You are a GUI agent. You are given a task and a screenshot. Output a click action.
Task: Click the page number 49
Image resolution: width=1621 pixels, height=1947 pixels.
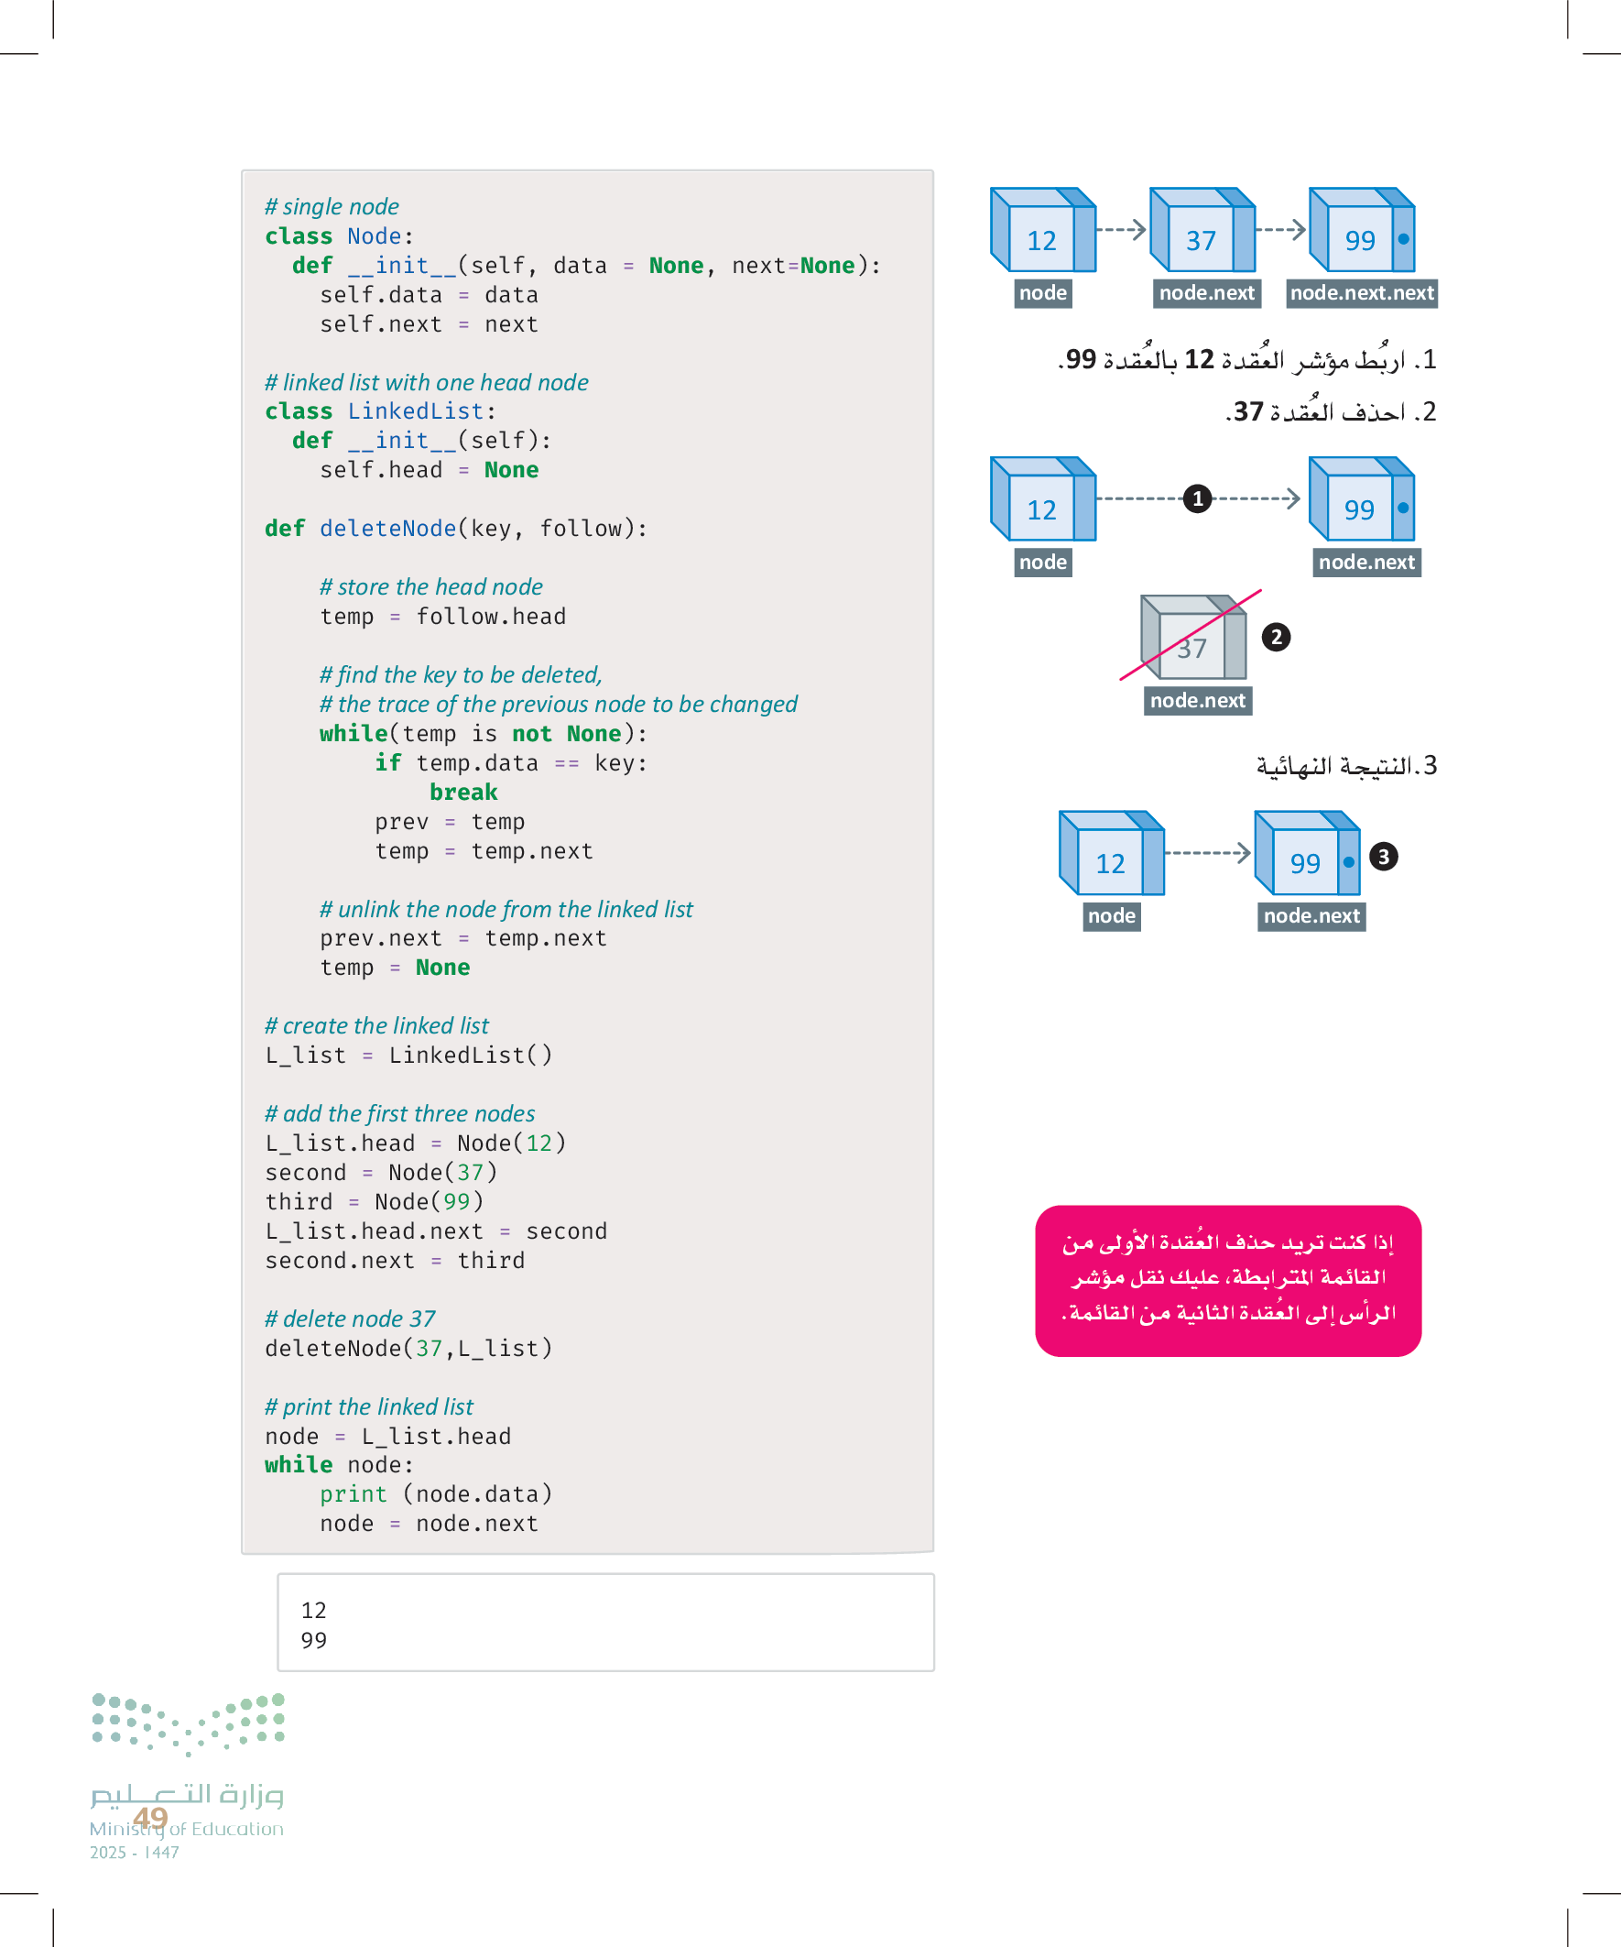click(150, 1818)
